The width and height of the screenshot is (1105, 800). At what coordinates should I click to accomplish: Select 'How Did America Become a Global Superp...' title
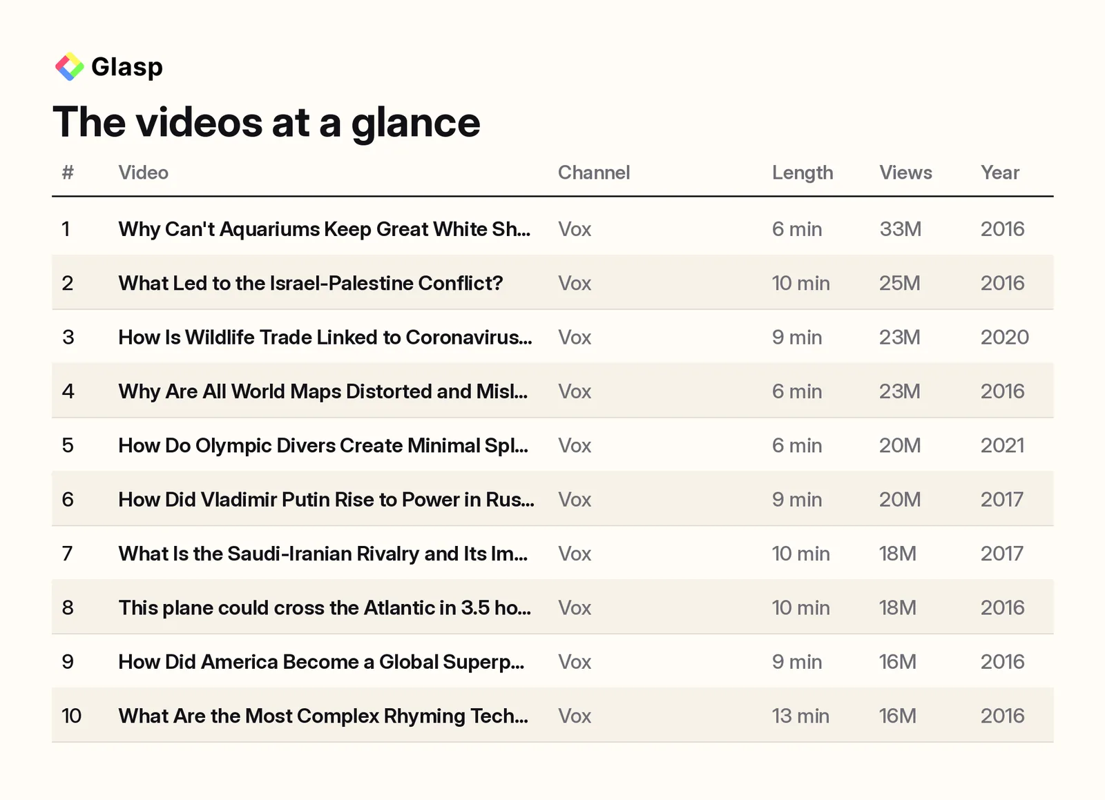tap(321, 662)
